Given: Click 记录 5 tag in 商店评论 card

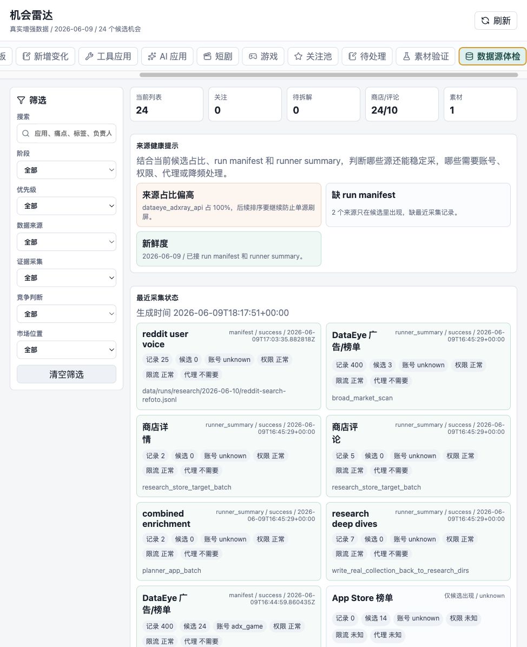Looking at the screenshot, I should 345,456.
